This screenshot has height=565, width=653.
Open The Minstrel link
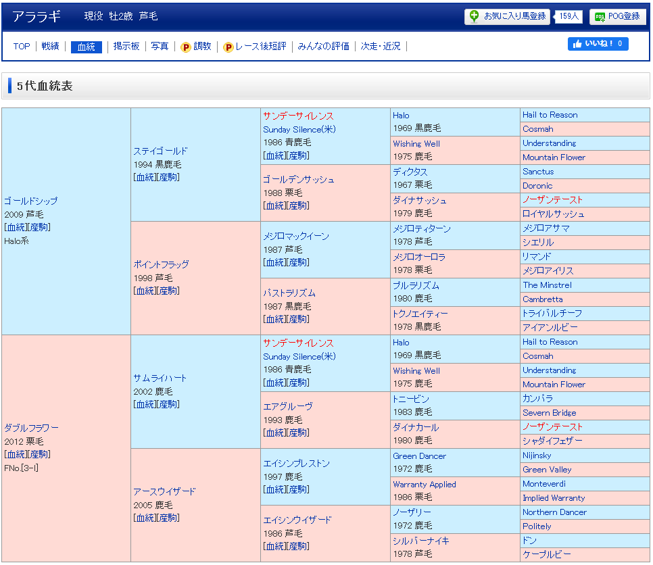coord(548,285)
